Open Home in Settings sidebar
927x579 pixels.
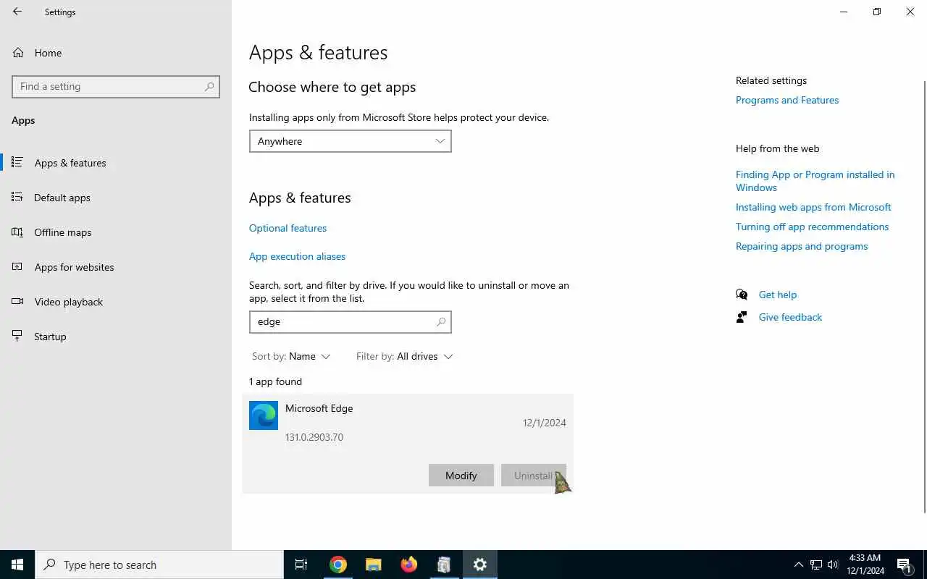[x=48, y=53]
